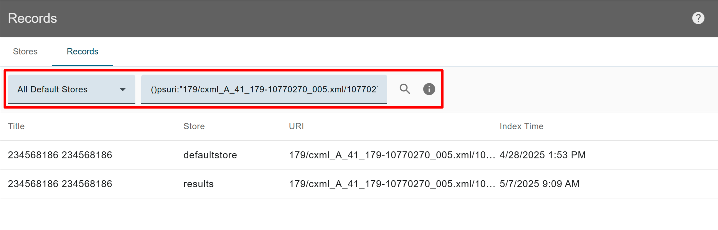Screen dimensions: 718x230
Task: Switch to the Stores tab
Action: (x=25, y=52)
